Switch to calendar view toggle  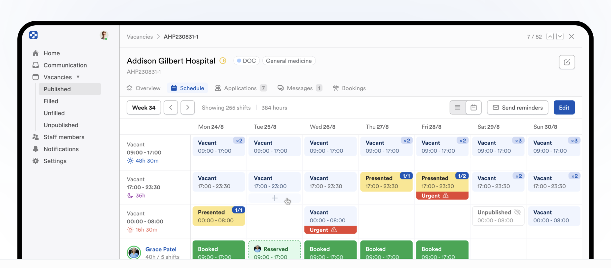point(473,108)
